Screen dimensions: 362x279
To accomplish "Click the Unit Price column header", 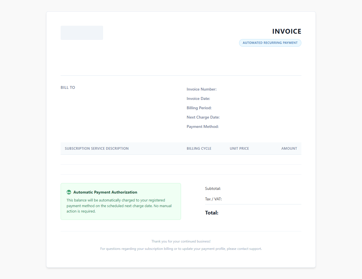I will 239,149.
